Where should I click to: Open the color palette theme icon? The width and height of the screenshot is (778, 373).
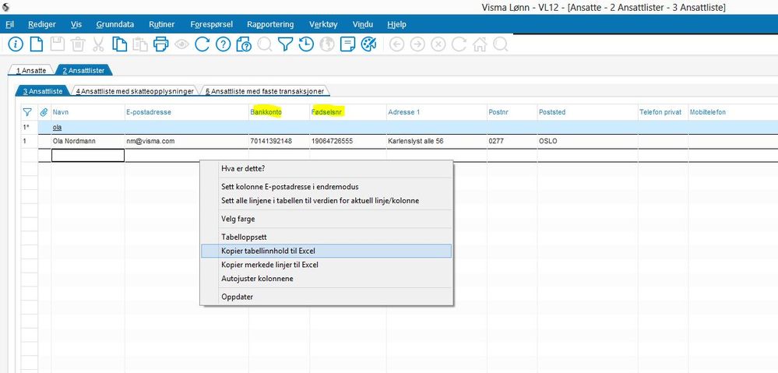click(x=368, y=44)
